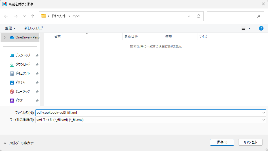Screen dimensions: 268x151
Task: Expand the OneDrive tree node
Action: pyautogui.click(x=5, y=37)
